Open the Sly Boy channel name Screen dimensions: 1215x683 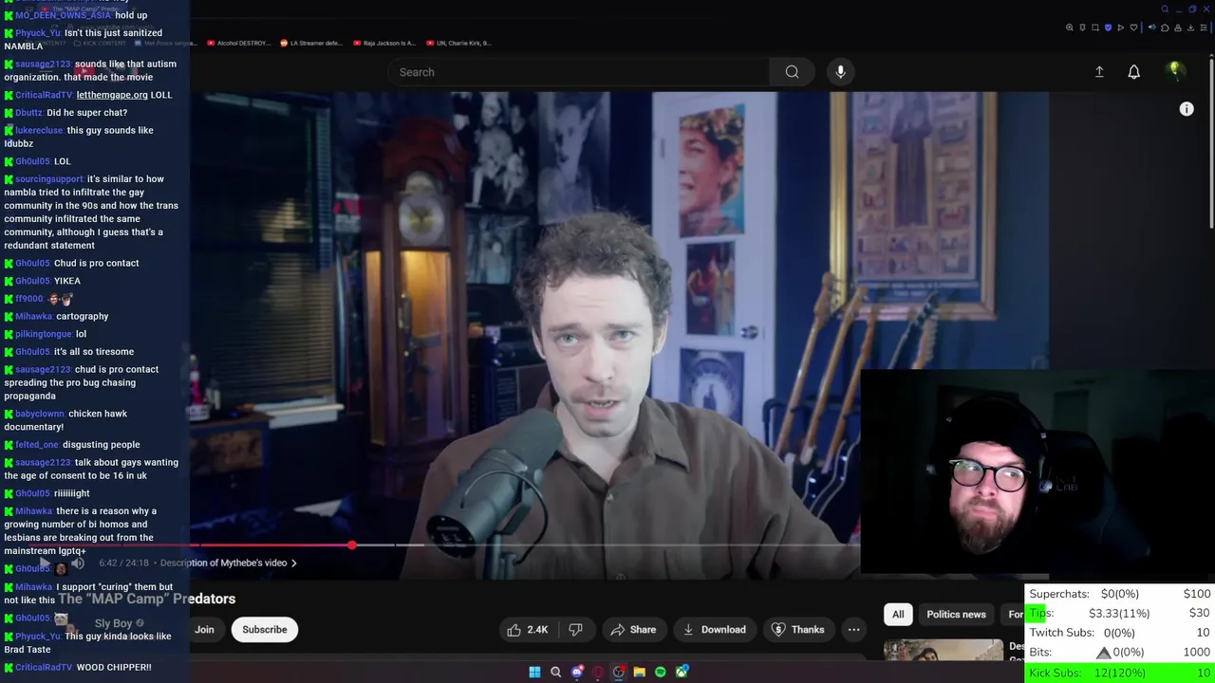coord(113,623)
